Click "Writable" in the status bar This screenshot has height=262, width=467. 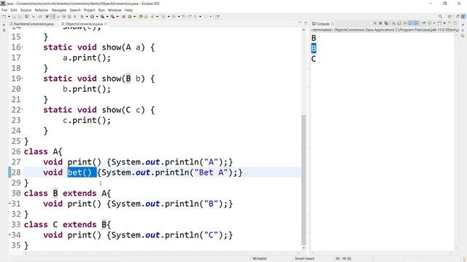[260, 258]
